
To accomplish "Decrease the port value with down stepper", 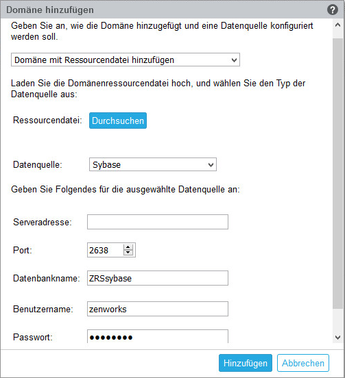I will click(x=128, y=253).
